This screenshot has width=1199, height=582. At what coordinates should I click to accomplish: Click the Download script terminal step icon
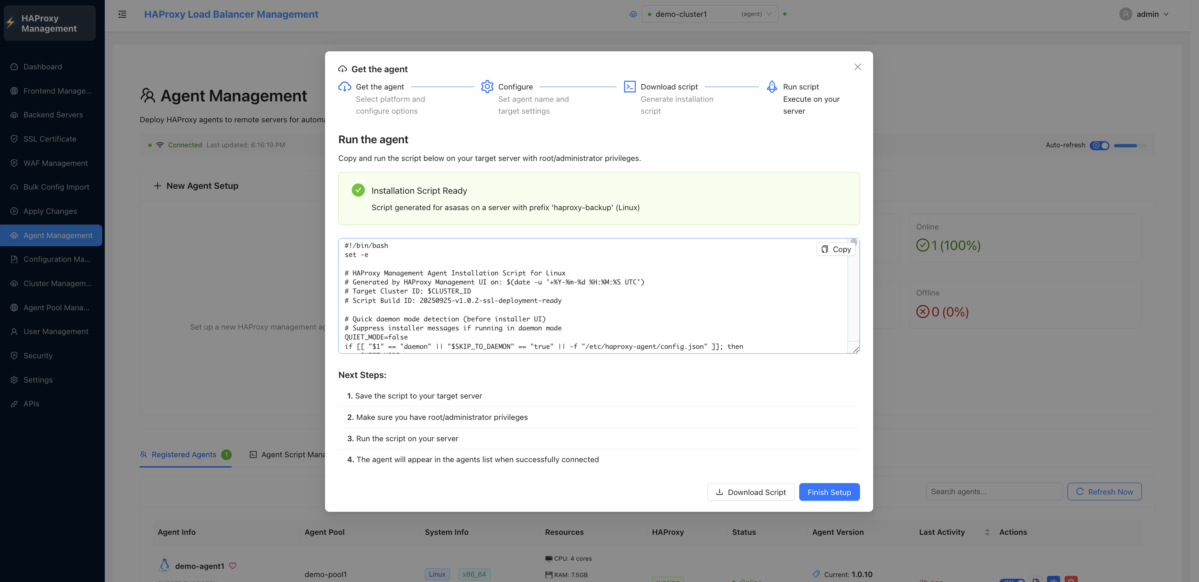tap(629, 87)
